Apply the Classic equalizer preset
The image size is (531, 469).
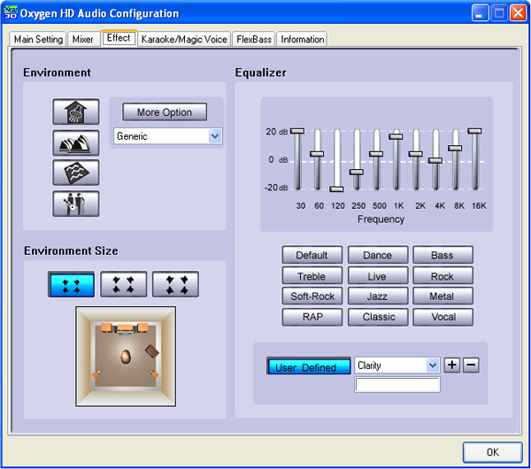[378, 317]
